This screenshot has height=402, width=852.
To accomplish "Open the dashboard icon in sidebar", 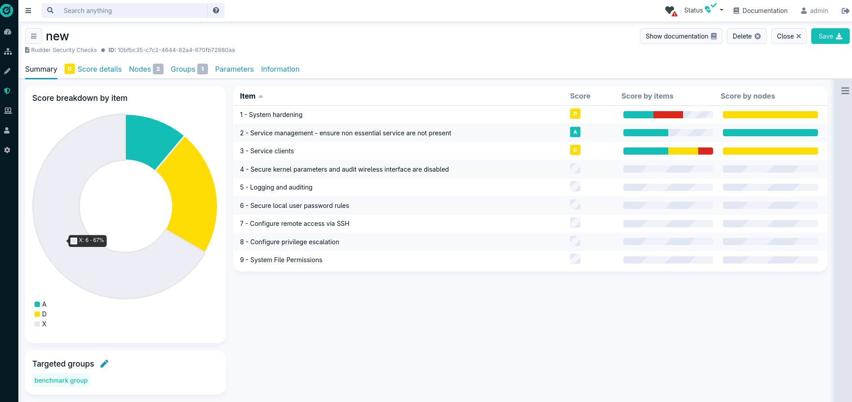I will 8,32.
